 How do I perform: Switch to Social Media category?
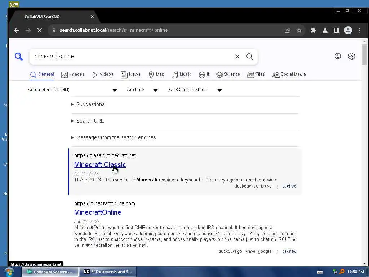pos(289,75)
